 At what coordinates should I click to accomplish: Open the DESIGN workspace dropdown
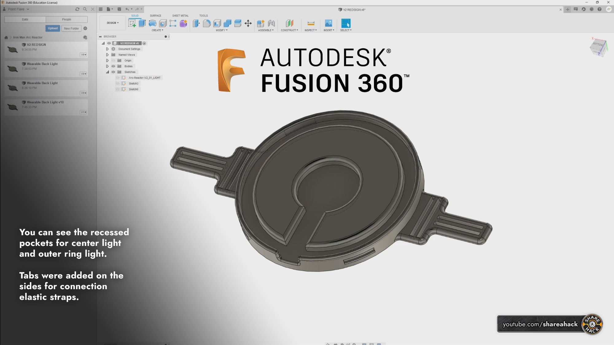point(112,23)
